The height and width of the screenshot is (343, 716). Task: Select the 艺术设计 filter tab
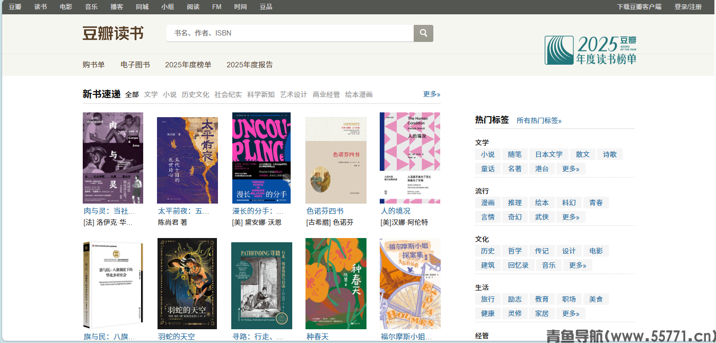[294, 94]
